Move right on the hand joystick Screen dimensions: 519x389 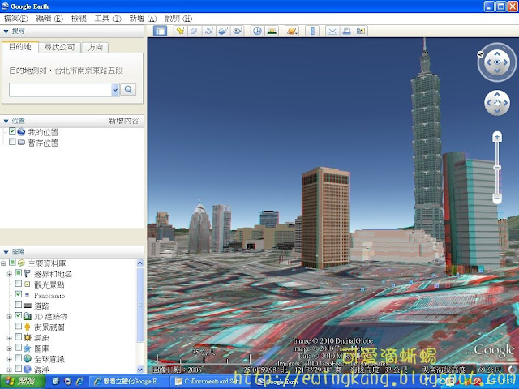point(506,103)
